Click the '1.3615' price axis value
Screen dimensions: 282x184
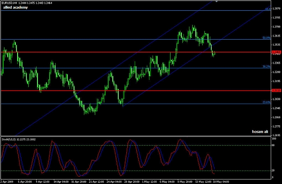coord(276,36)
